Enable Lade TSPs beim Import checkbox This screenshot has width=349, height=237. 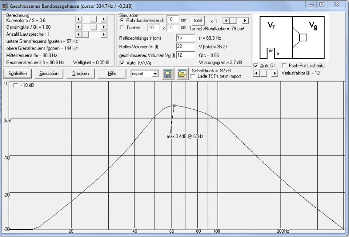(193, 76)
